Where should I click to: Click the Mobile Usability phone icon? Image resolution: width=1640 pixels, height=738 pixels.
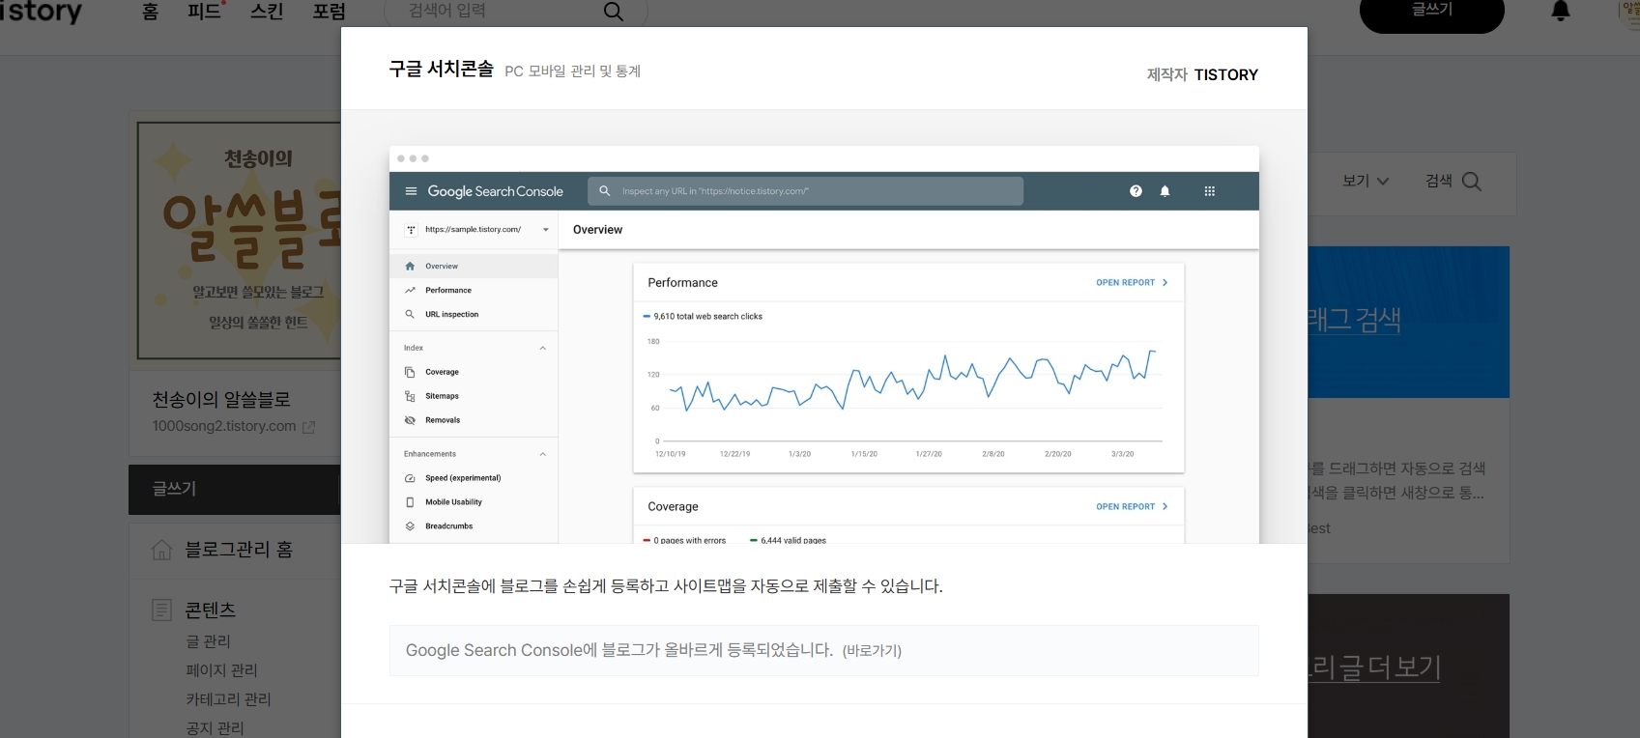tap(410, 502)
